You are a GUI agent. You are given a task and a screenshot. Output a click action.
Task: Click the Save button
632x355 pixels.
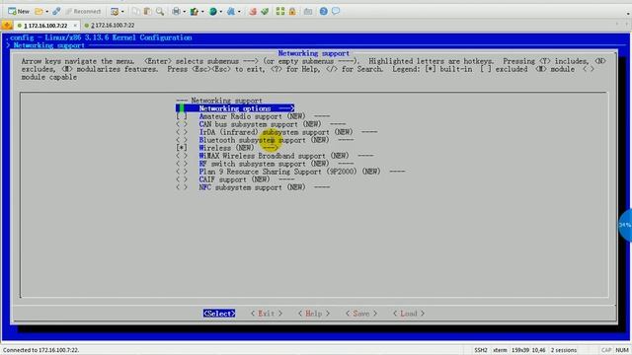pos(361,314)
